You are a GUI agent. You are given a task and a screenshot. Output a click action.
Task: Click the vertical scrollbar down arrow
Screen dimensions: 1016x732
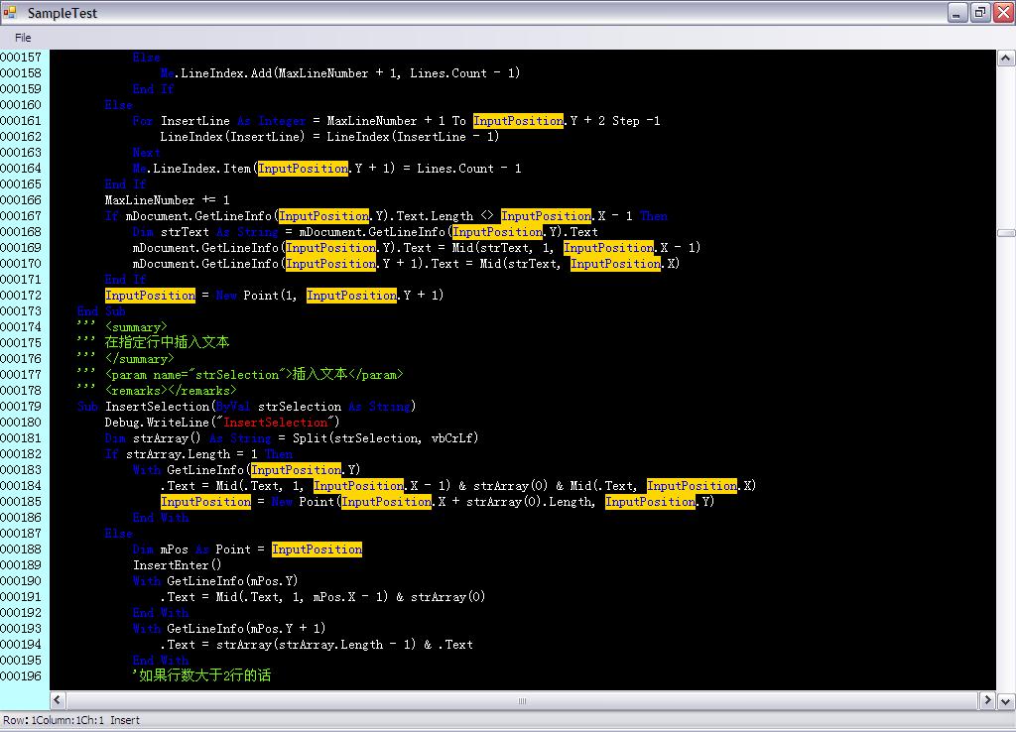click(x=1005, y=701)
